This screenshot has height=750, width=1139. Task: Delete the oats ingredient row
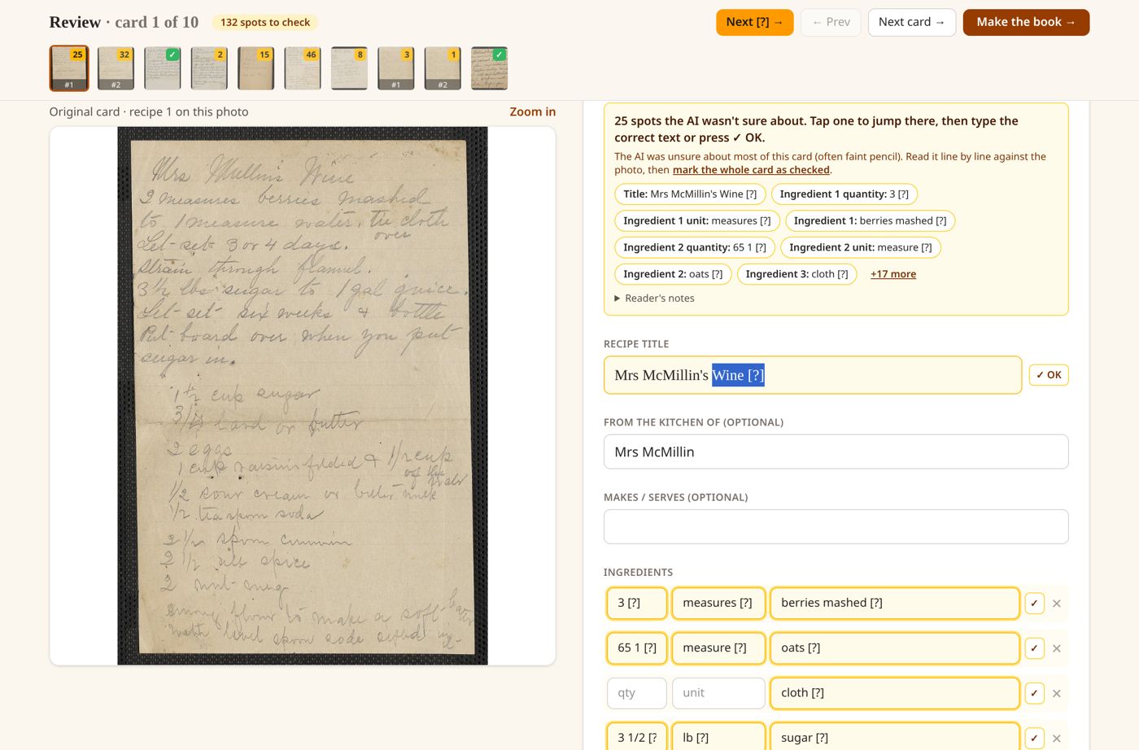point(1057,648)
